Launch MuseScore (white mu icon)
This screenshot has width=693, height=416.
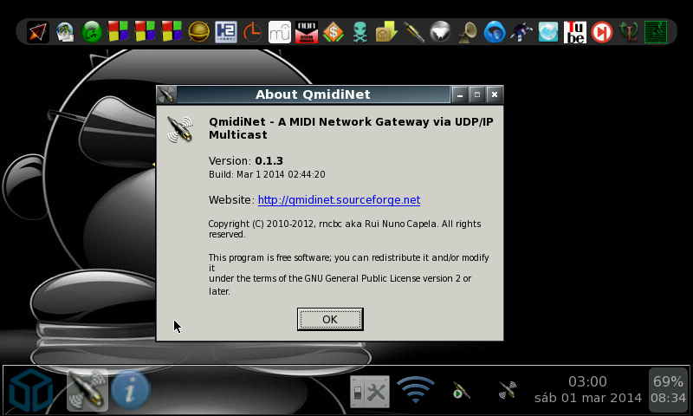pos(279,32)
